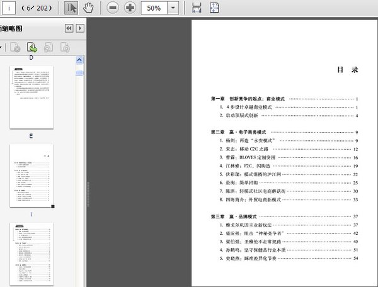This screenshot has width=378, height=287.
Task: Switch to fit one full page view
Action: pos(214,8)
